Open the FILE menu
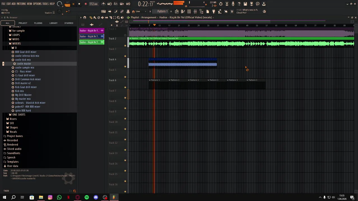Screen dimensions: 358x201 tap(3, 4)
